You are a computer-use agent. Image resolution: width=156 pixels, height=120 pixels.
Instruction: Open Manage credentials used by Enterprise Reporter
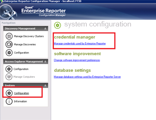(x=80, y=43)
